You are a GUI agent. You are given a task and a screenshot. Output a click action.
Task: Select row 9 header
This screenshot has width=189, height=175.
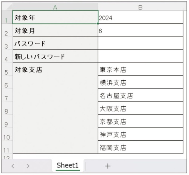tap(7, 121)
